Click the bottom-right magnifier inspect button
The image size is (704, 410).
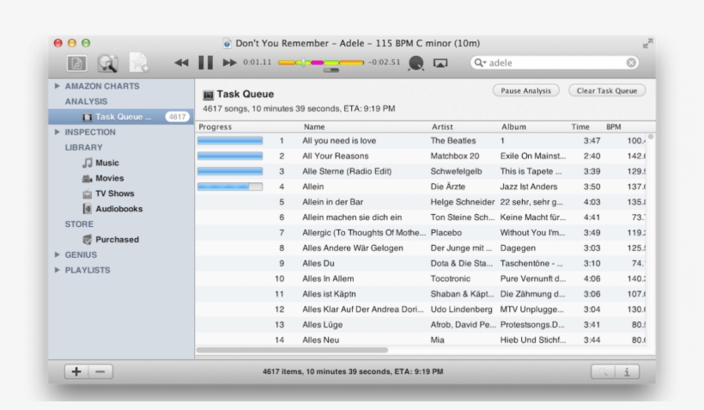(603, 372)
